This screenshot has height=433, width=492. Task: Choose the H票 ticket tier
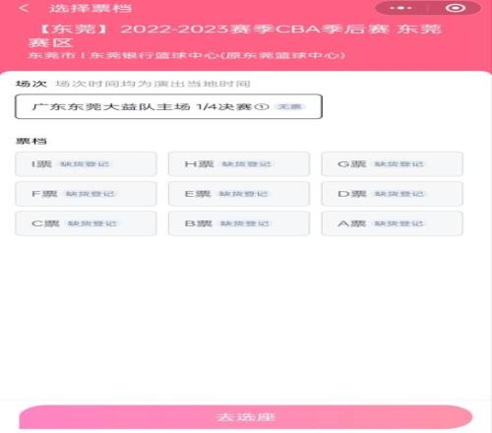point(239,164)
